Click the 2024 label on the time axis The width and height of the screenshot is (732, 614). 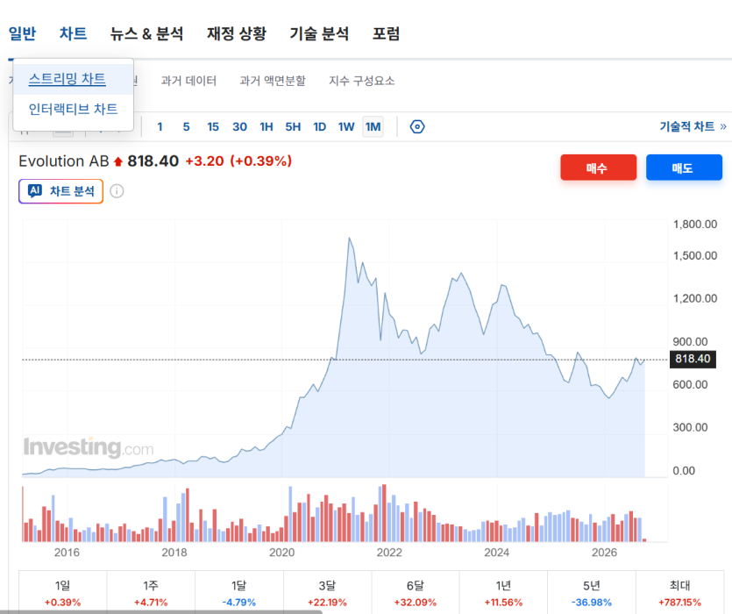(x=497, y=553)
